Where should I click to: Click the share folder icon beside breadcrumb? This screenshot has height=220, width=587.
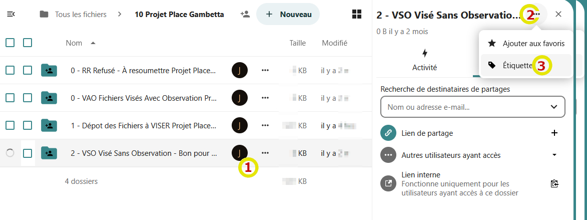245,14
